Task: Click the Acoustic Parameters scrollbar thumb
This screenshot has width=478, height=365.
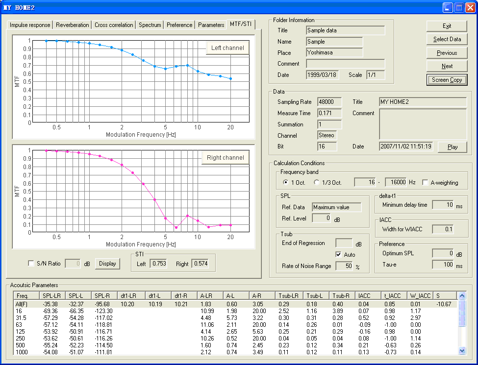Action: tap(462, 313)
